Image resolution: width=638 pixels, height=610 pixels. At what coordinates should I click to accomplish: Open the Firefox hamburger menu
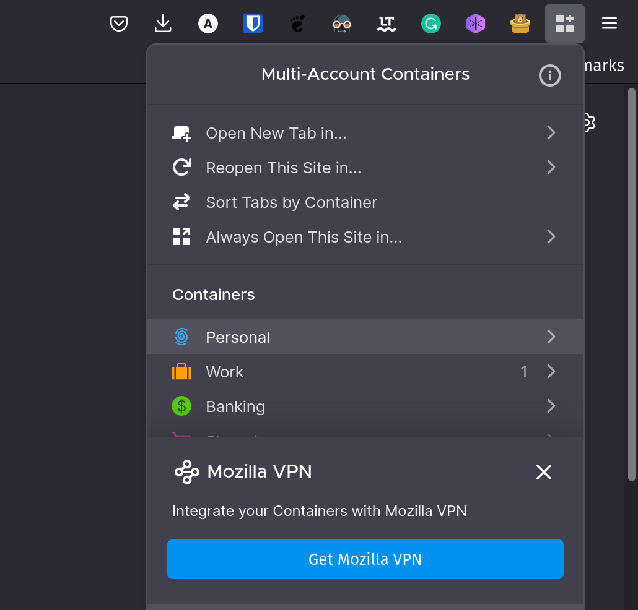610,24
